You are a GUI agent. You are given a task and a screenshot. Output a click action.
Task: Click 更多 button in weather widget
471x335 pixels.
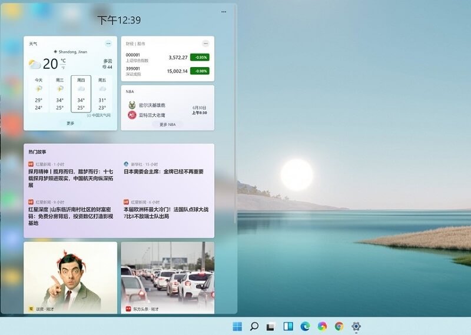click(x=70, y=123)
